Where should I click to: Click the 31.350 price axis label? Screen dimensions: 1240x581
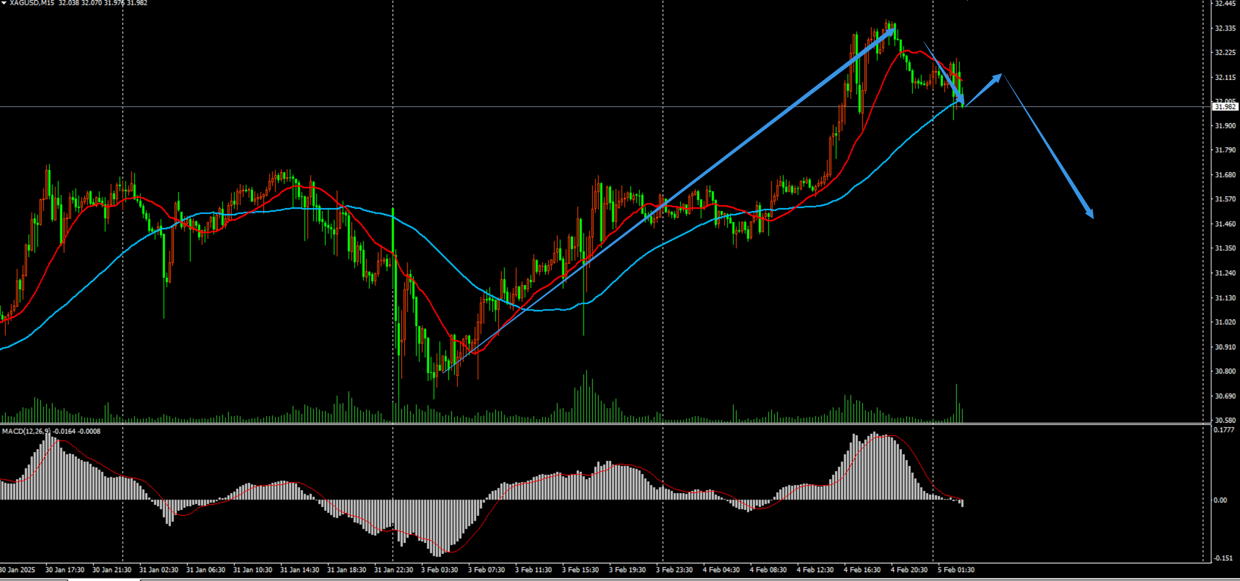tap(1225, 248)
